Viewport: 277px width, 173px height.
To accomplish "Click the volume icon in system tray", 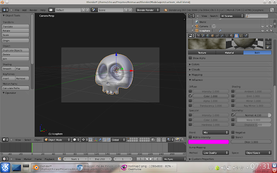I will tap(223, 168).
